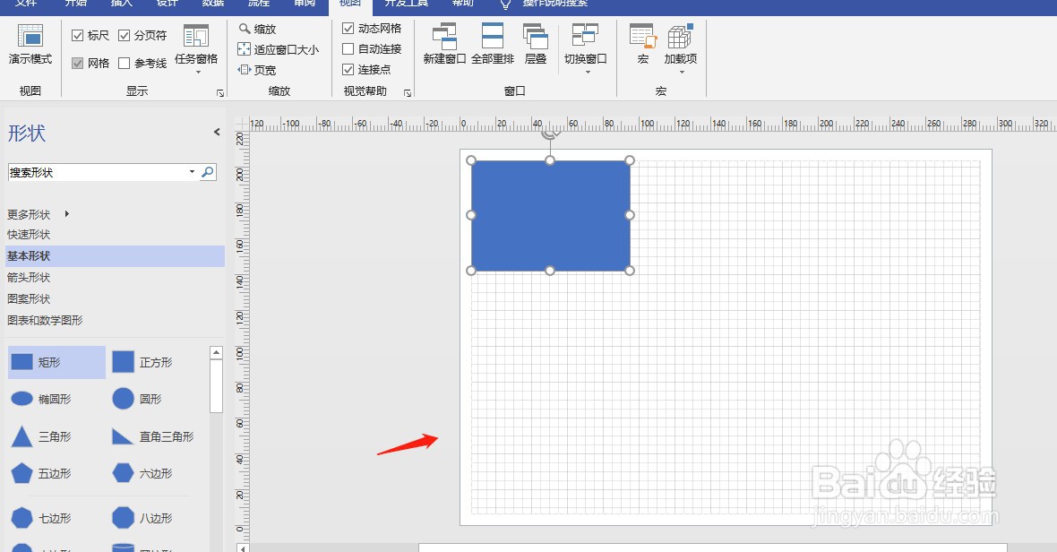
Task: Open 切换窗口 switch windows dropdown
Action: [585, 48]
